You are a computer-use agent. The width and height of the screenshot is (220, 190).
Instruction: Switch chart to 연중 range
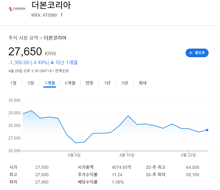point(89,83)
